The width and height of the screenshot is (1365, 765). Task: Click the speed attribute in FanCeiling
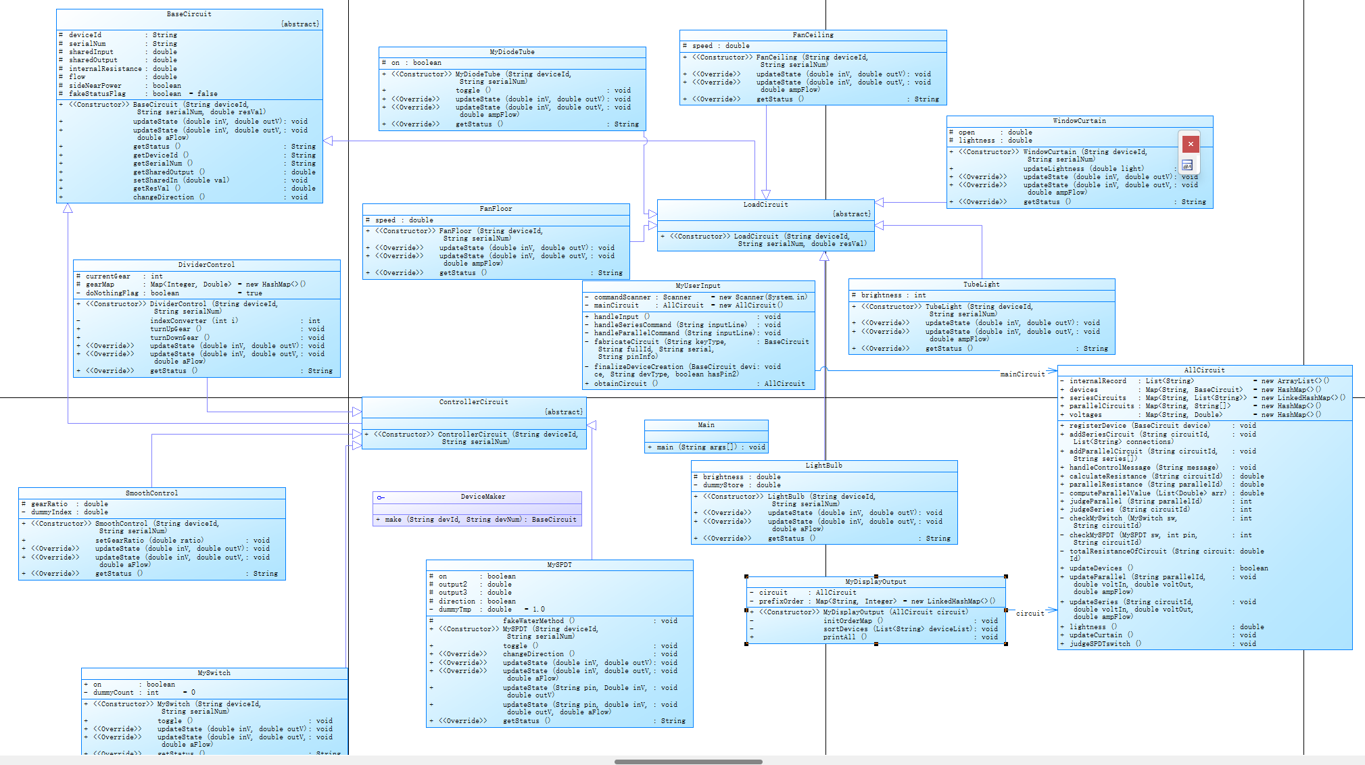pyautogui.click(x=716, y=46)
